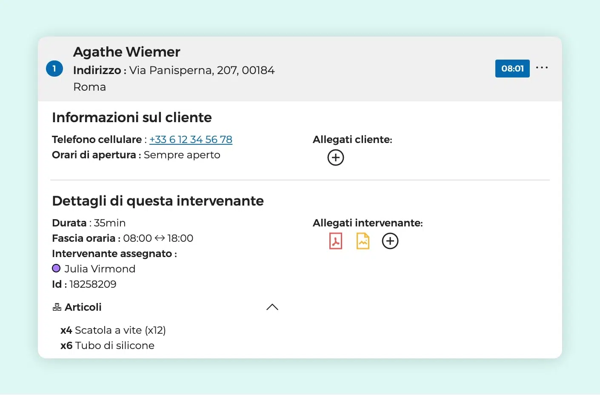Click the blue number 1 stop badge
This screenshot has height=395, width=600.
pos(54,69)
